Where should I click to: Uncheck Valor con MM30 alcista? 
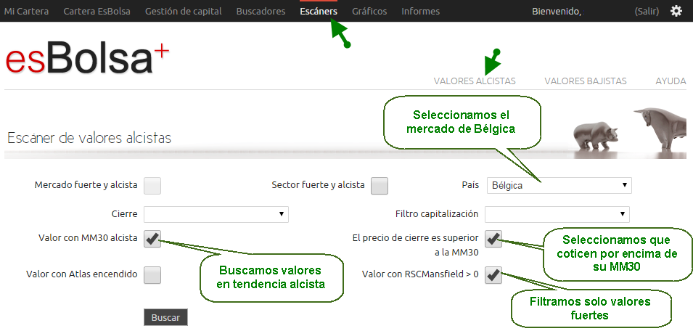pos(152,239)
